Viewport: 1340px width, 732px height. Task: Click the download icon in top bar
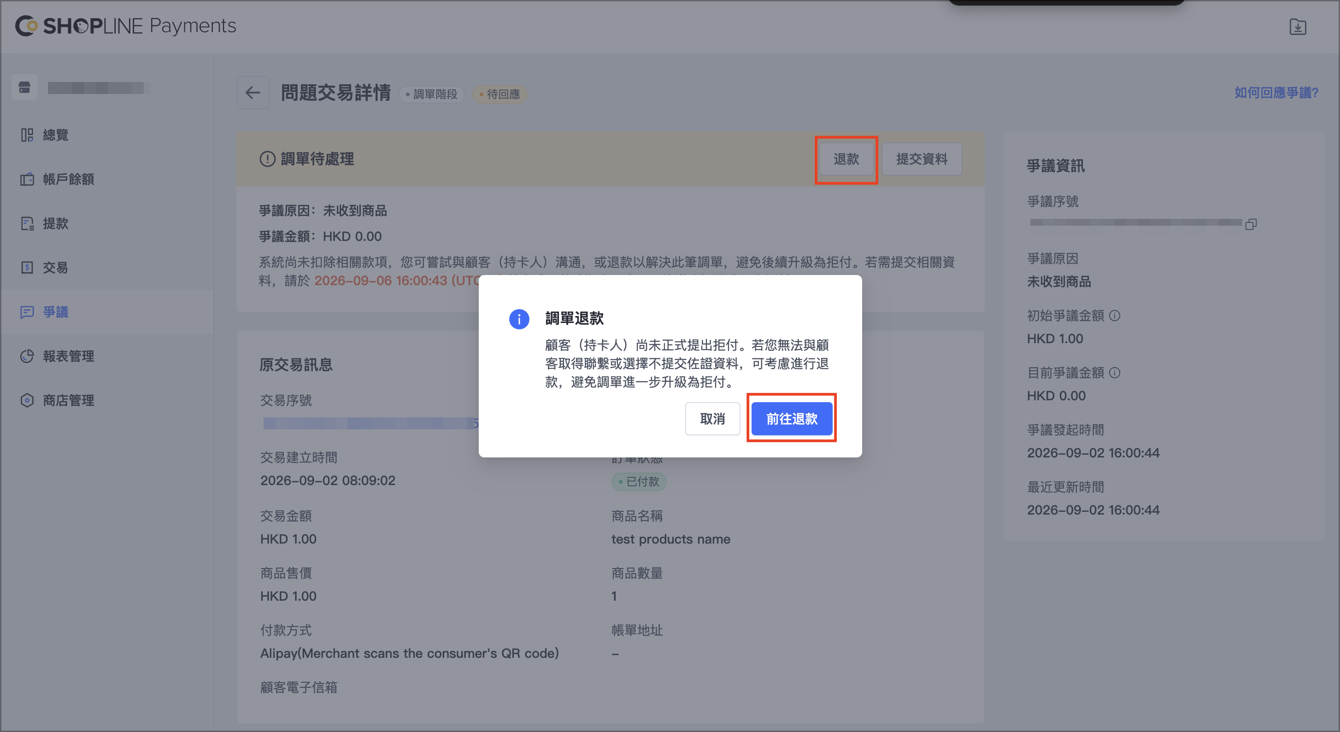pos(1297,27)
